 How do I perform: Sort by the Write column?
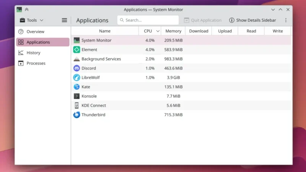point(278,31)
